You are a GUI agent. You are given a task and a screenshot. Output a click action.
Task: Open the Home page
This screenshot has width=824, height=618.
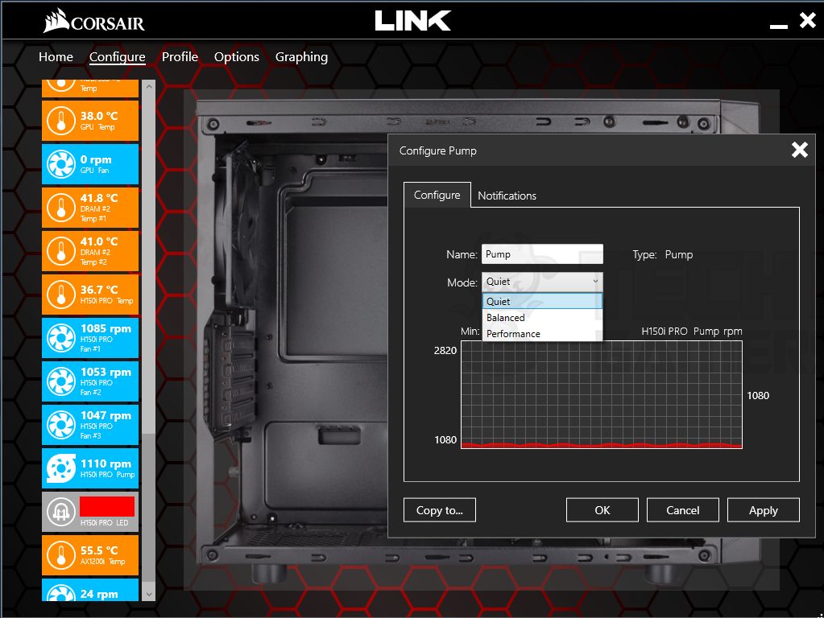point(56,56)
